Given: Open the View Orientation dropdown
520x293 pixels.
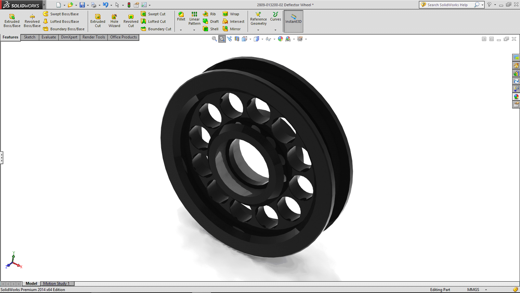Looking at the screenshot, I should click(x=250, y=39).
